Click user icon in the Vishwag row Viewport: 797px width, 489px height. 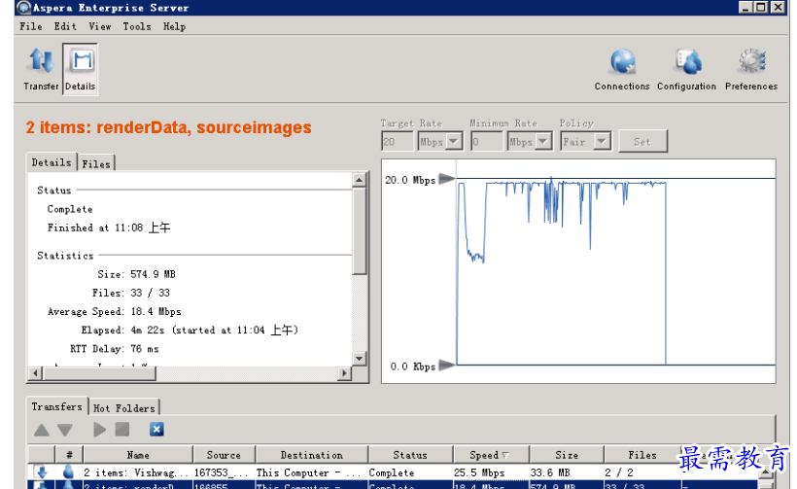click(68, 472)
